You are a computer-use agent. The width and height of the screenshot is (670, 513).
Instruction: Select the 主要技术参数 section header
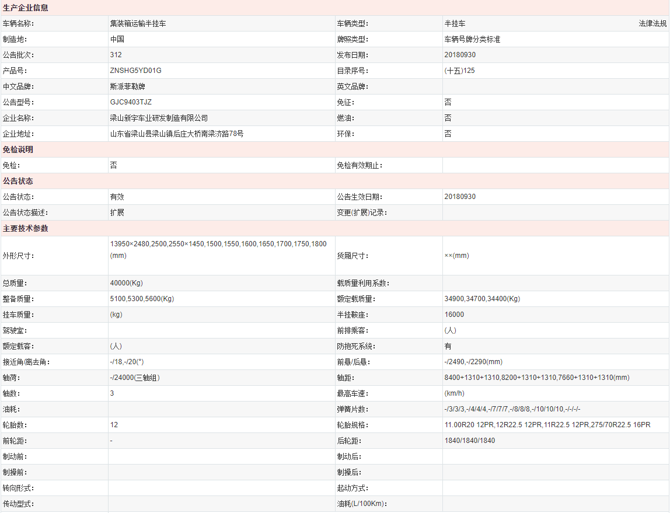tap(26, 228)
